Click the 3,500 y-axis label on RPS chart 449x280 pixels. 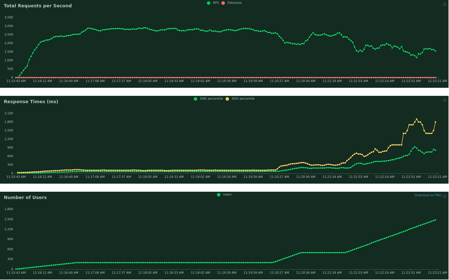click(9, 17)
